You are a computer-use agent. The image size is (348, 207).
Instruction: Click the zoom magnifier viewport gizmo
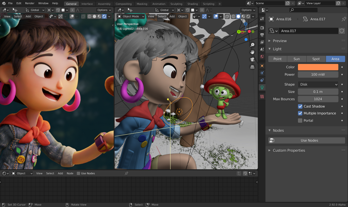(252, 45)
